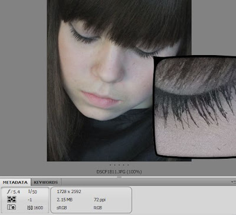Open the metadata panel flyout menu arrow

pos(234,182)
